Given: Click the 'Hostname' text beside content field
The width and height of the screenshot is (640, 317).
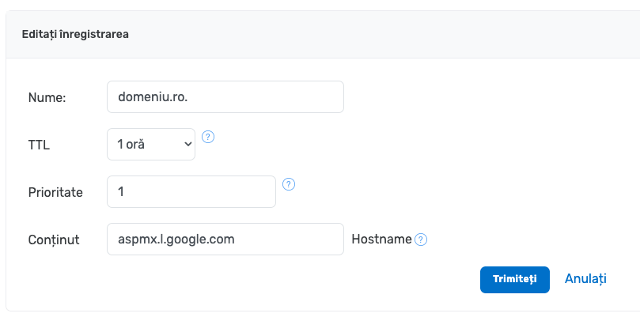Looking at the screenshot, I should (381, 239).
